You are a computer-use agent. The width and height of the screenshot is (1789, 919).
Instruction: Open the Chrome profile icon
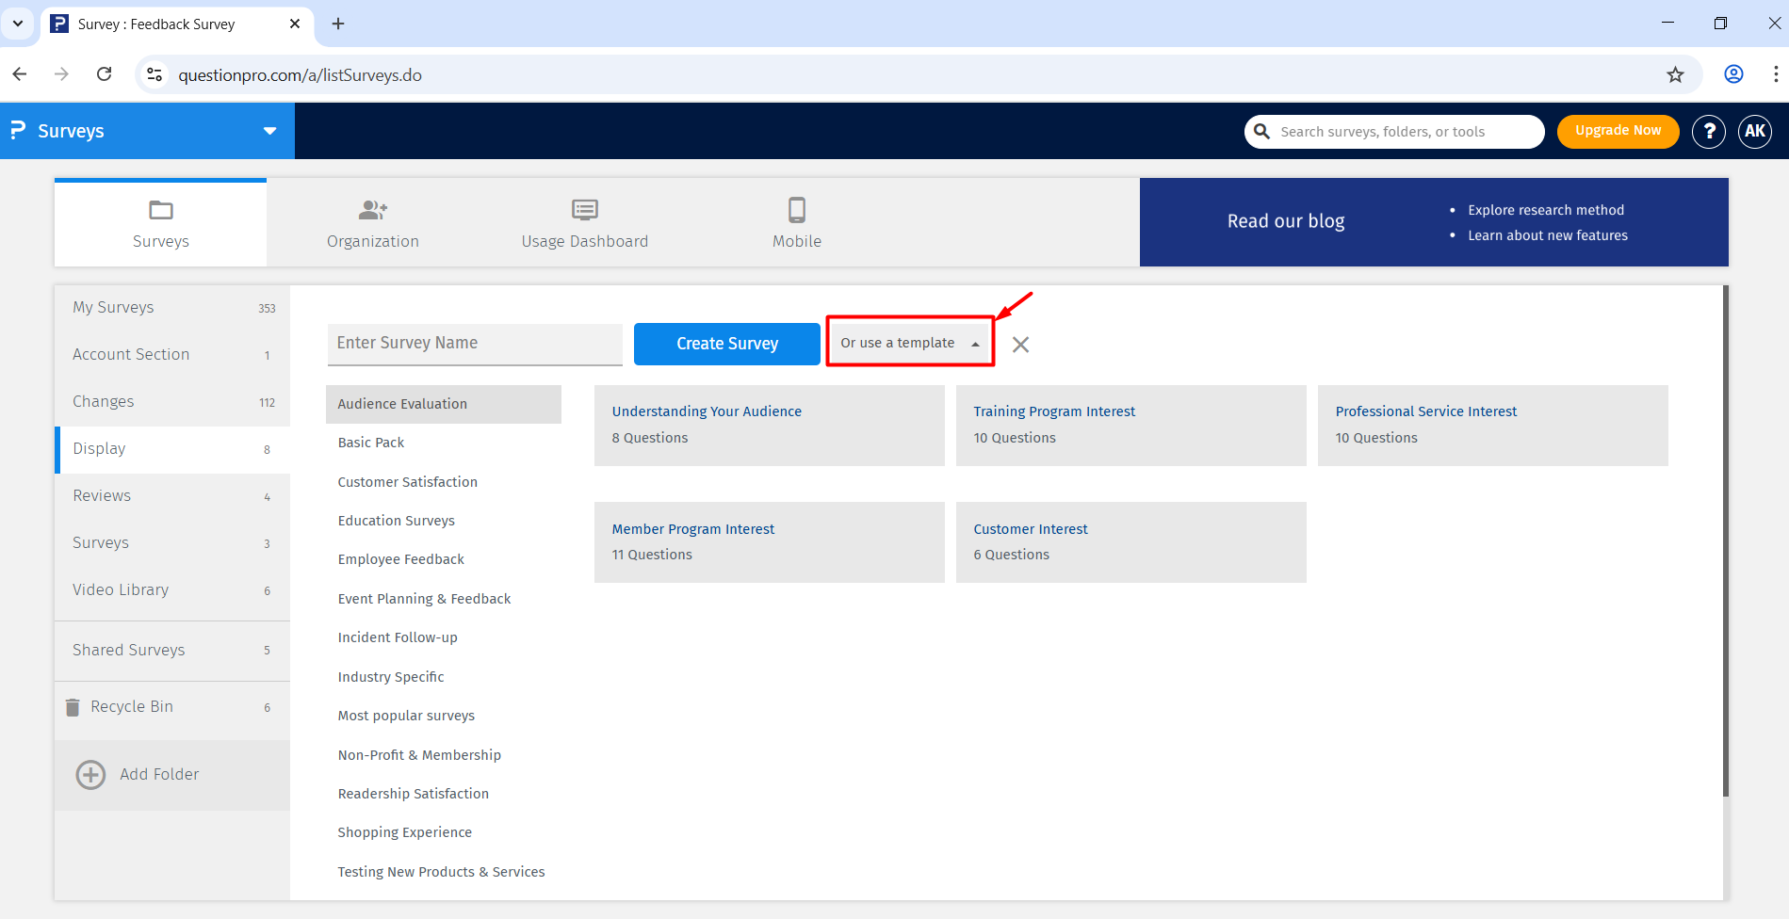(x=1733, y=74)
